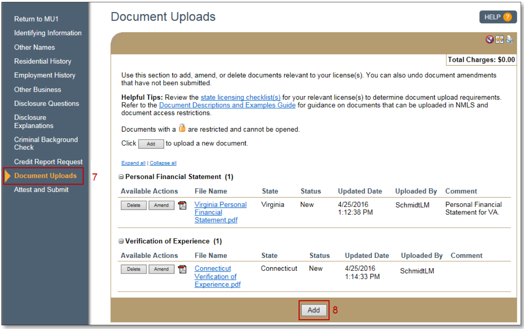
Task: Delete the Virginia Personal Financial Statement document
Action: [x=134, y=205]
